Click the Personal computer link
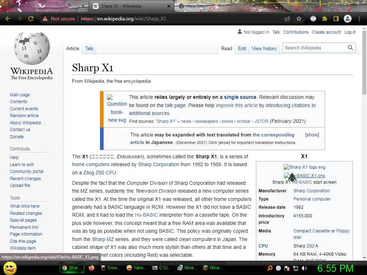This screenshot has height=275, width=367. tap(312, 199)
